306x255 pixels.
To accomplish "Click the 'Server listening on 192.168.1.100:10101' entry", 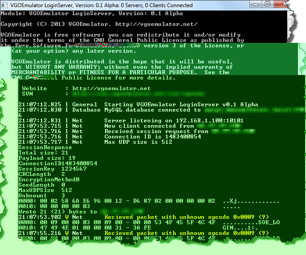I will pyautogui.click(x=174, y=121).
